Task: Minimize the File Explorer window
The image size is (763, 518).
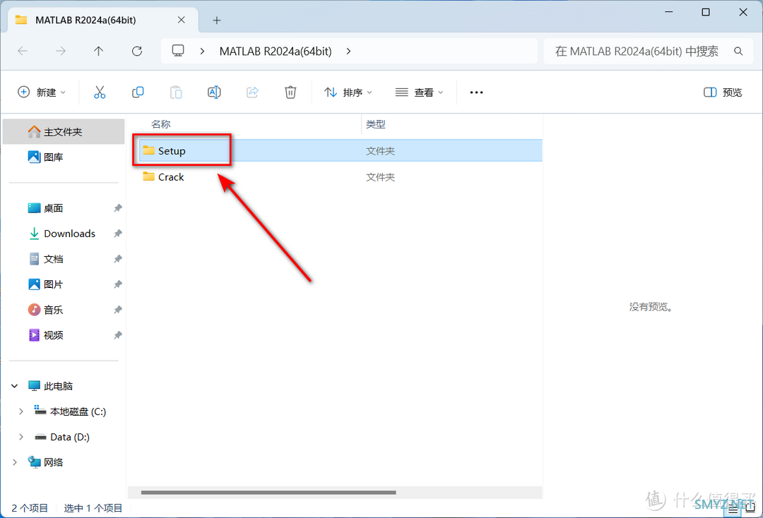Action: click(669, 12)
